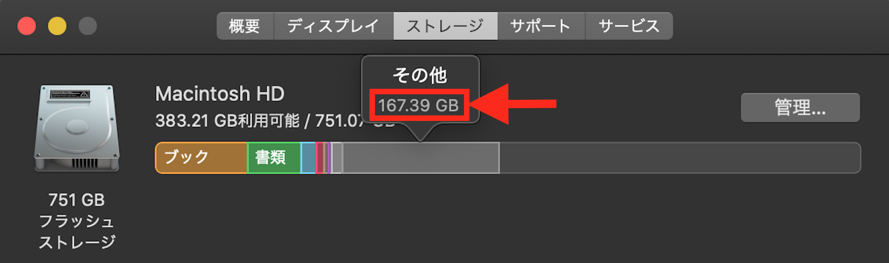Image resolution: width=889 pixels, height=263 pixels.
Task: Close the window with the red button
Action: point(27,26)
